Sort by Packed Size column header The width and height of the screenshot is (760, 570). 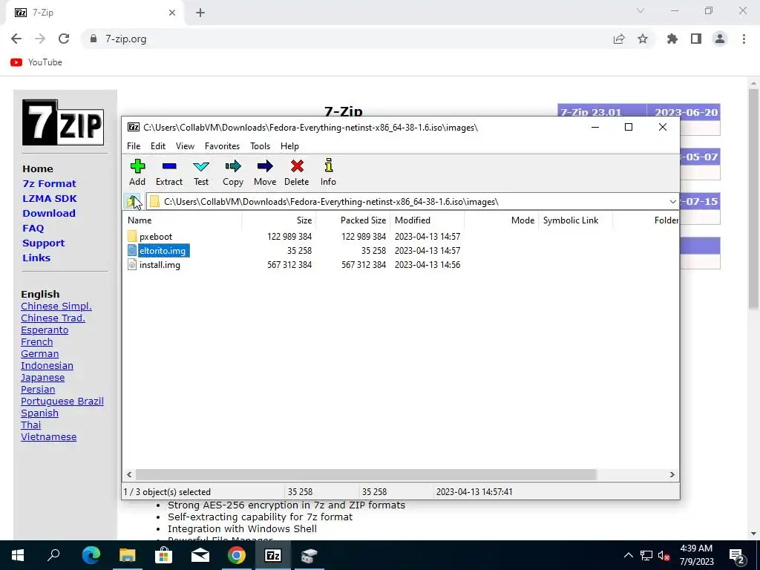pos(353,220)
